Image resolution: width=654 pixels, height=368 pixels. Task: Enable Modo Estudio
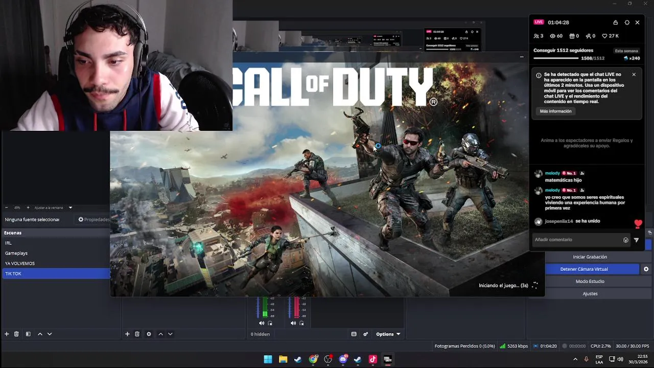590,281
